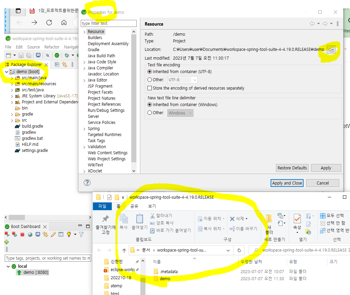Select Other radio under Text file encoding

(x=149, y=80)
